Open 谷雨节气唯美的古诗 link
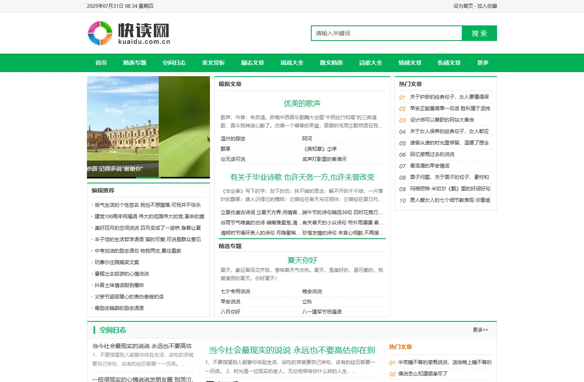Viewport: 584px width, 382px height. (x=261, y=223)
